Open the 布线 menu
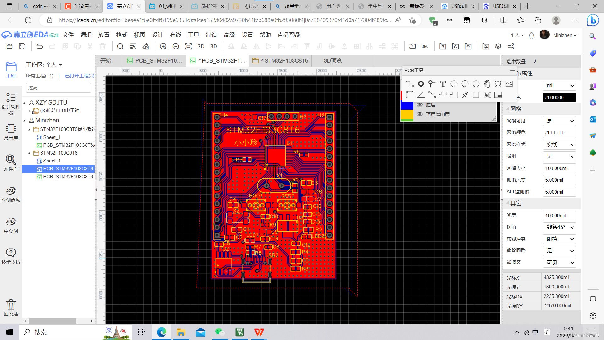The image size is (604, 340). pos(176,35)
